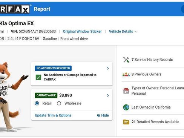Click the $8,890 value amount
The image size is (184, 138).
click(66, 95)
